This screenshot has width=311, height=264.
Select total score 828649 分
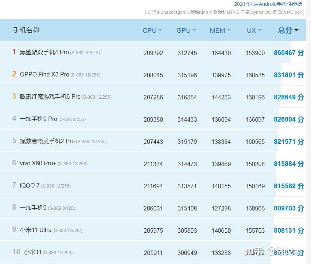click(x=289, y=97)
